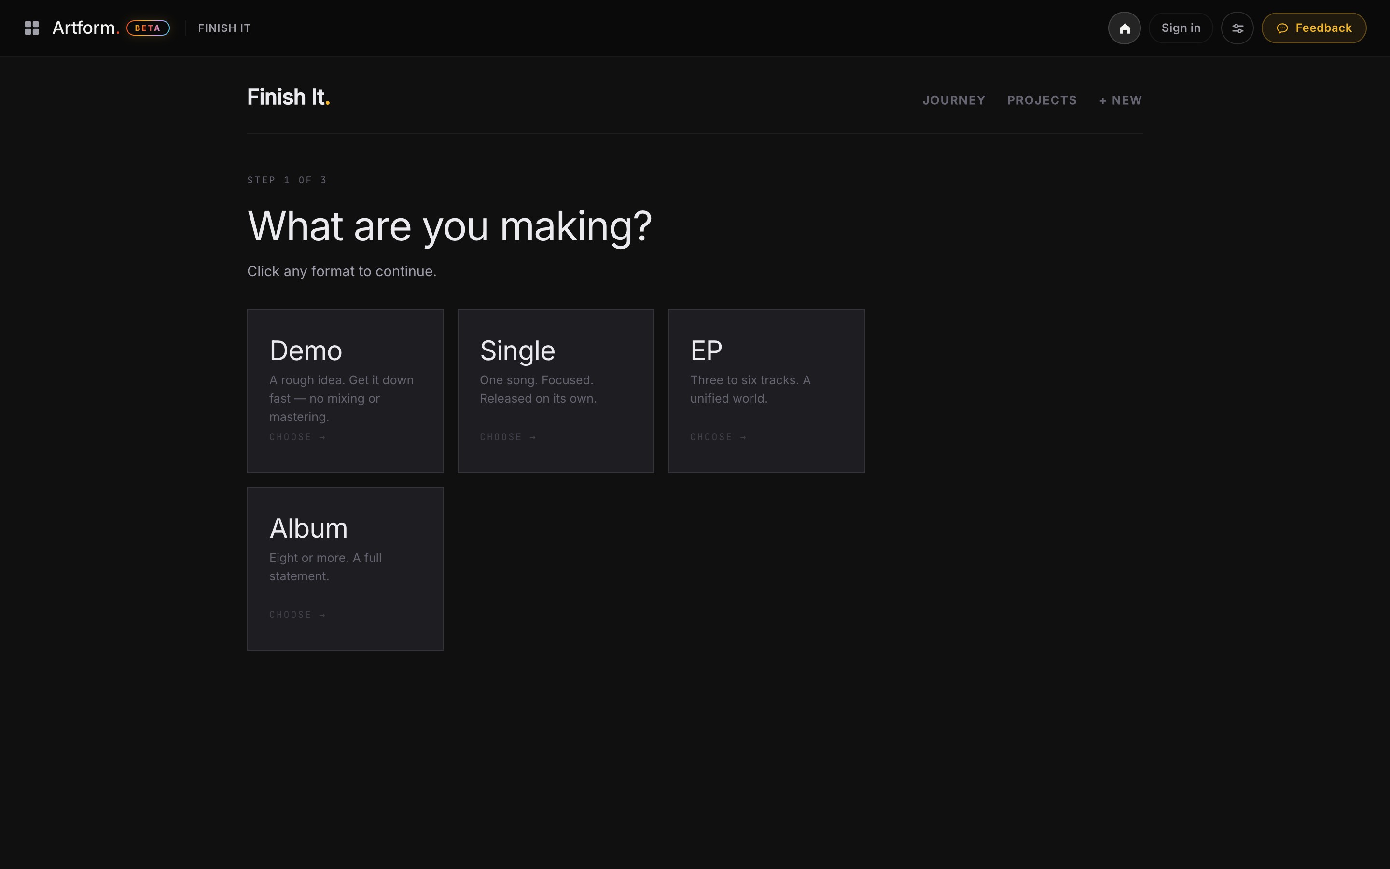1390x869 pixels.
Task: Go to home via house icon
Action: click(1124, 28)
